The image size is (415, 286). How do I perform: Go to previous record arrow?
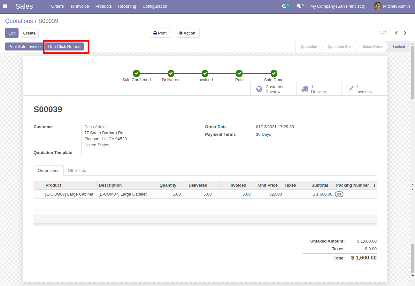click(x=396, y=33)
